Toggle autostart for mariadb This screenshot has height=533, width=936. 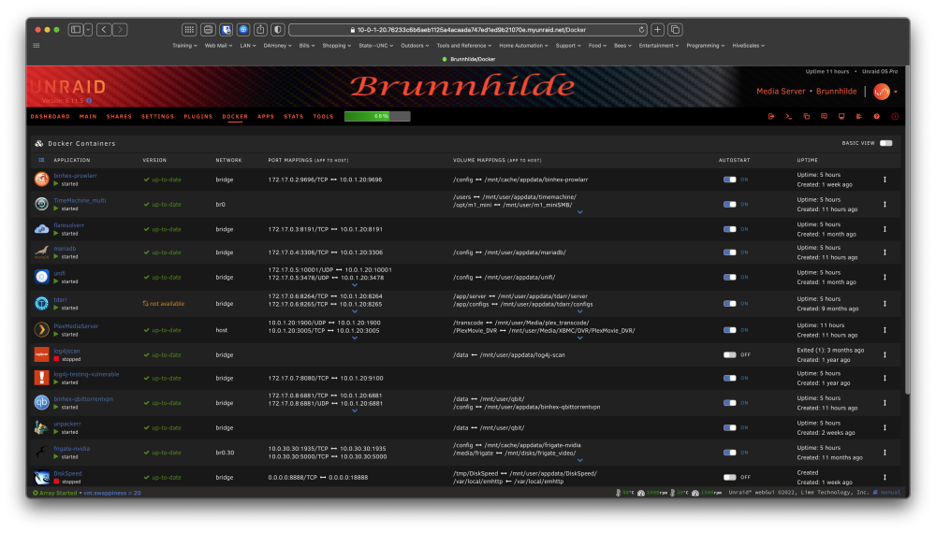pyautogui.click(x=729, y=252)
